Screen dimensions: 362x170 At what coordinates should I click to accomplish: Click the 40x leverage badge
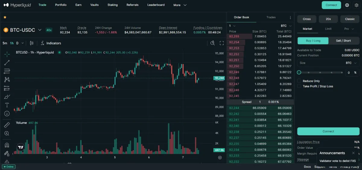click(49, 30)
